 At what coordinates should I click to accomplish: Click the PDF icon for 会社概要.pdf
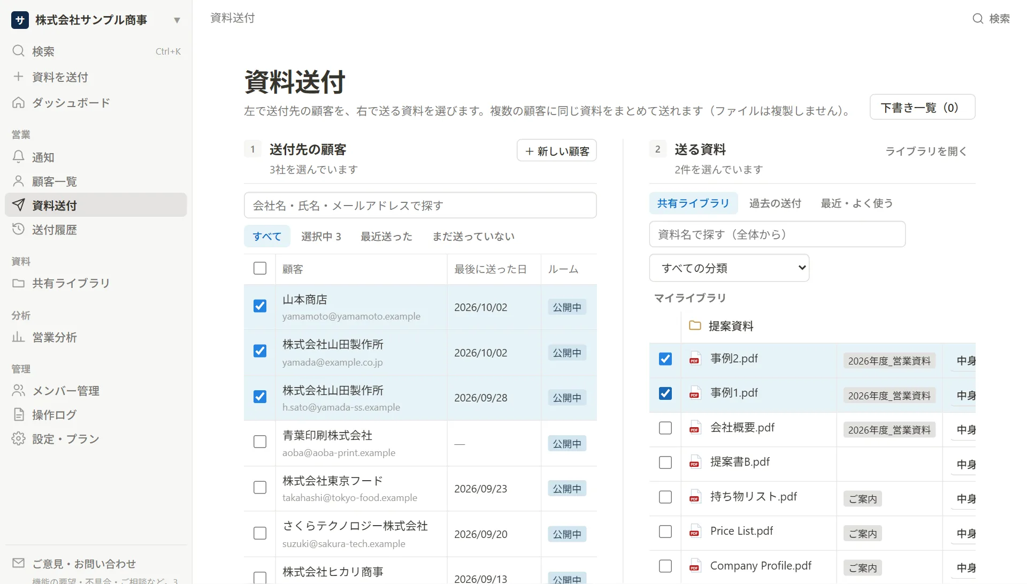[694, 427]
